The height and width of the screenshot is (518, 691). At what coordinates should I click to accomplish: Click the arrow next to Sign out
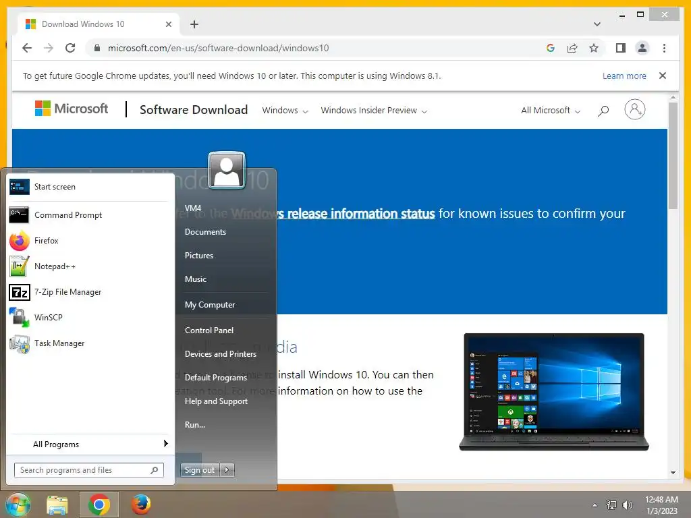[x=227, y=470]
